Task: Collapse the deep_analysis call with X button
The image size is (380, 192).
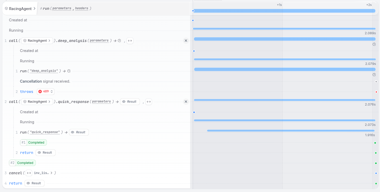Action: coord(186,41)
